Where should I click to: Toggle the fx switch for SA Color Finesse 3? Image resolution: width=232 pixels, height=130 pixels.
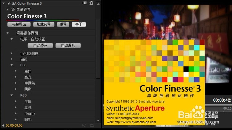pyautogui.click(x=9, y=3)
